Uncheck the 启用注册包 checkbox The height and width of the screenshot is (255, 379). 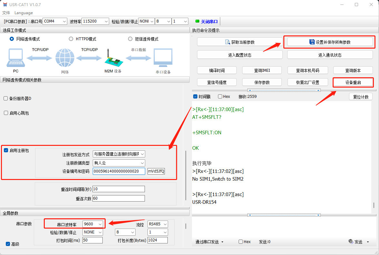click(x=6, y=150)
